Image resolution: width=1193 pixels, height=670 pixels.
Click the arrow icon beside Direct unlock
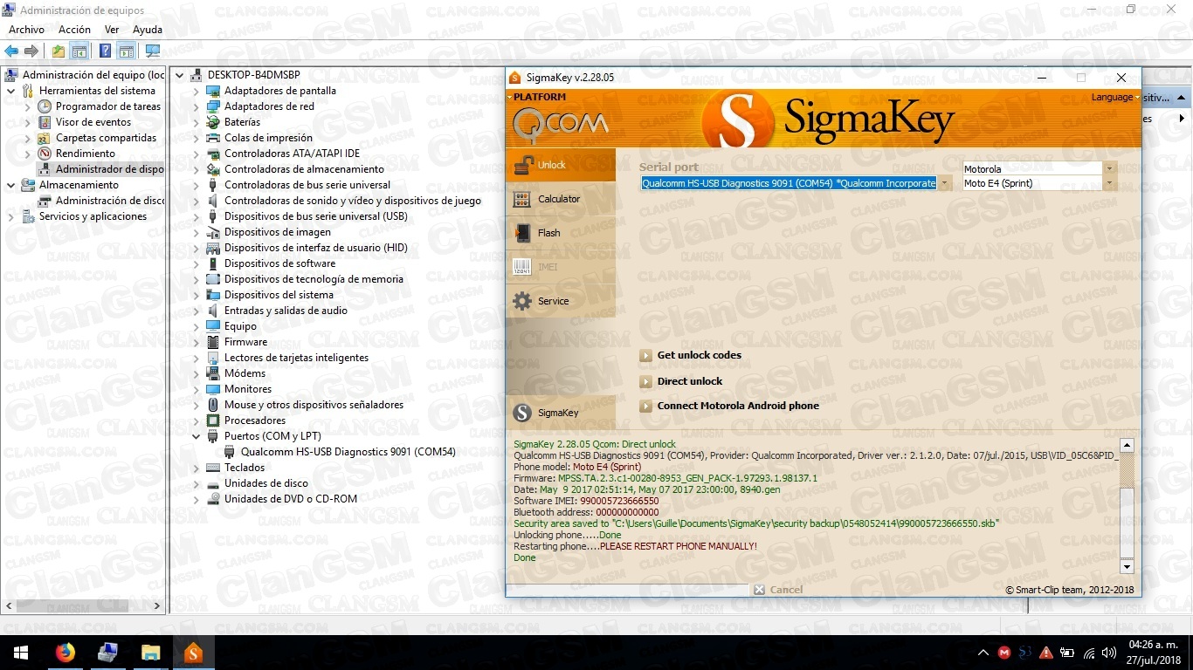(645, 382)
